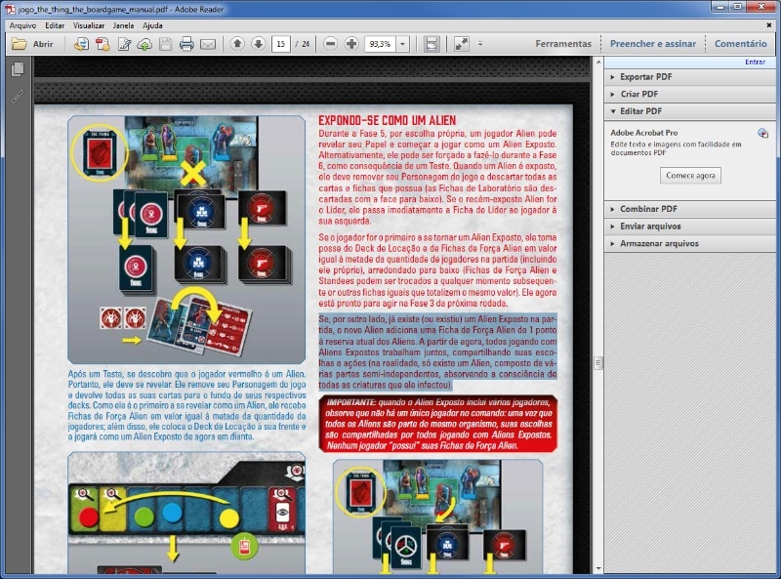This screenshot has width=781, height=579.
Task: Open the zoom percentage dropdown arrow
Action: click(403, 44)
